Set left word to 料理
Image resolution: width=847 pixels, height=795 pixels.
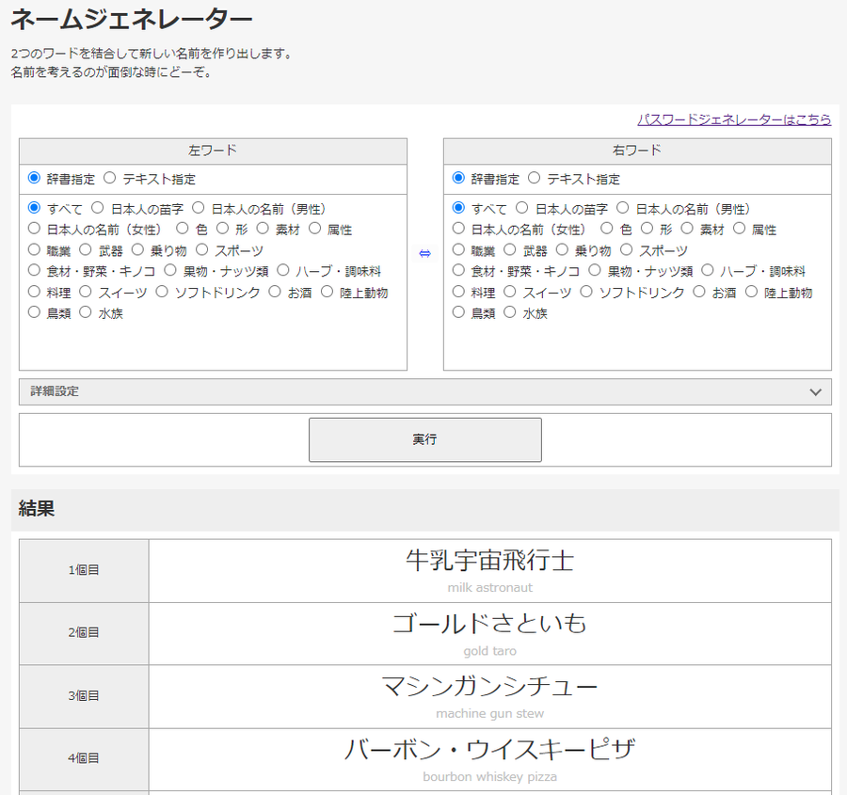[x=34, y=291]
